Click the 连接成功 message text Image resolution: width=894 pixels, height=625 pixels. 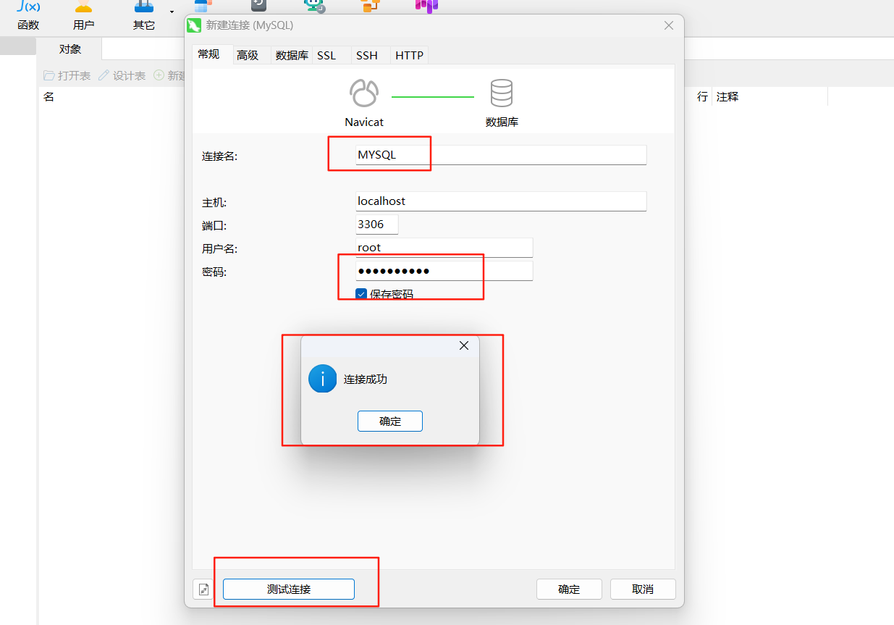click(366, 379)
